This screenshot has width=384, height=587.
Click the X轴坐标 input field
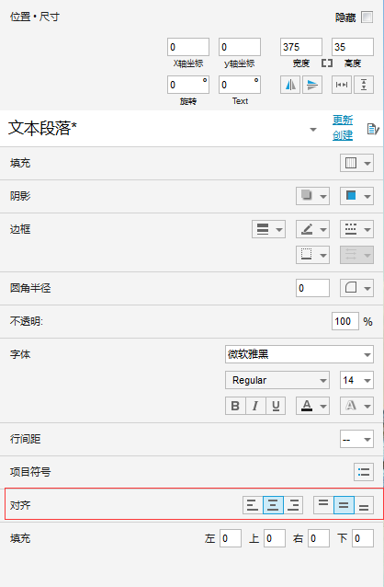tap(188, 47)
